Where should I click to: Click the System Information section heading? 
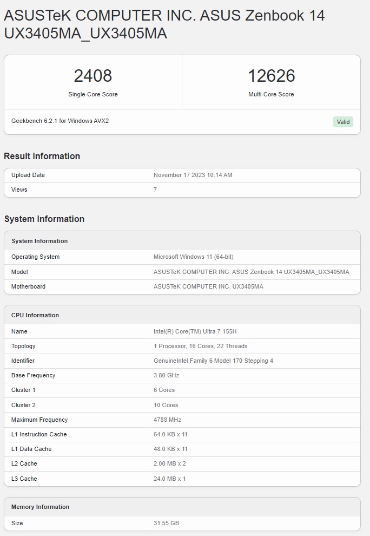(44, 219)
